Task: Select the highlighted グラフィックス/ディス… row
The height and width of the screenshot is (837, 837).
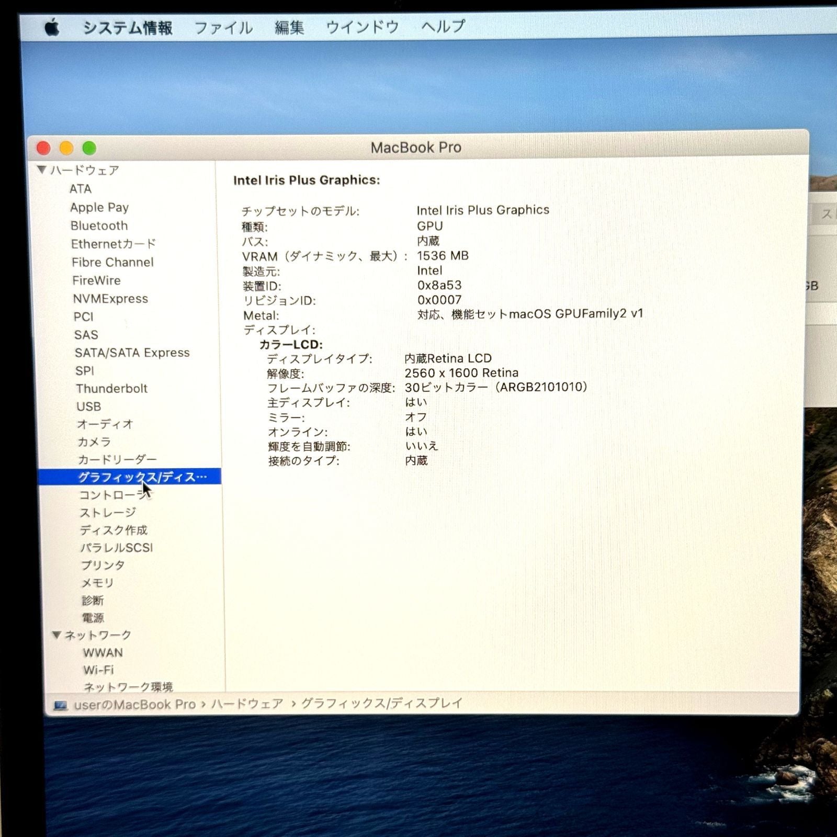Action: 130,477
